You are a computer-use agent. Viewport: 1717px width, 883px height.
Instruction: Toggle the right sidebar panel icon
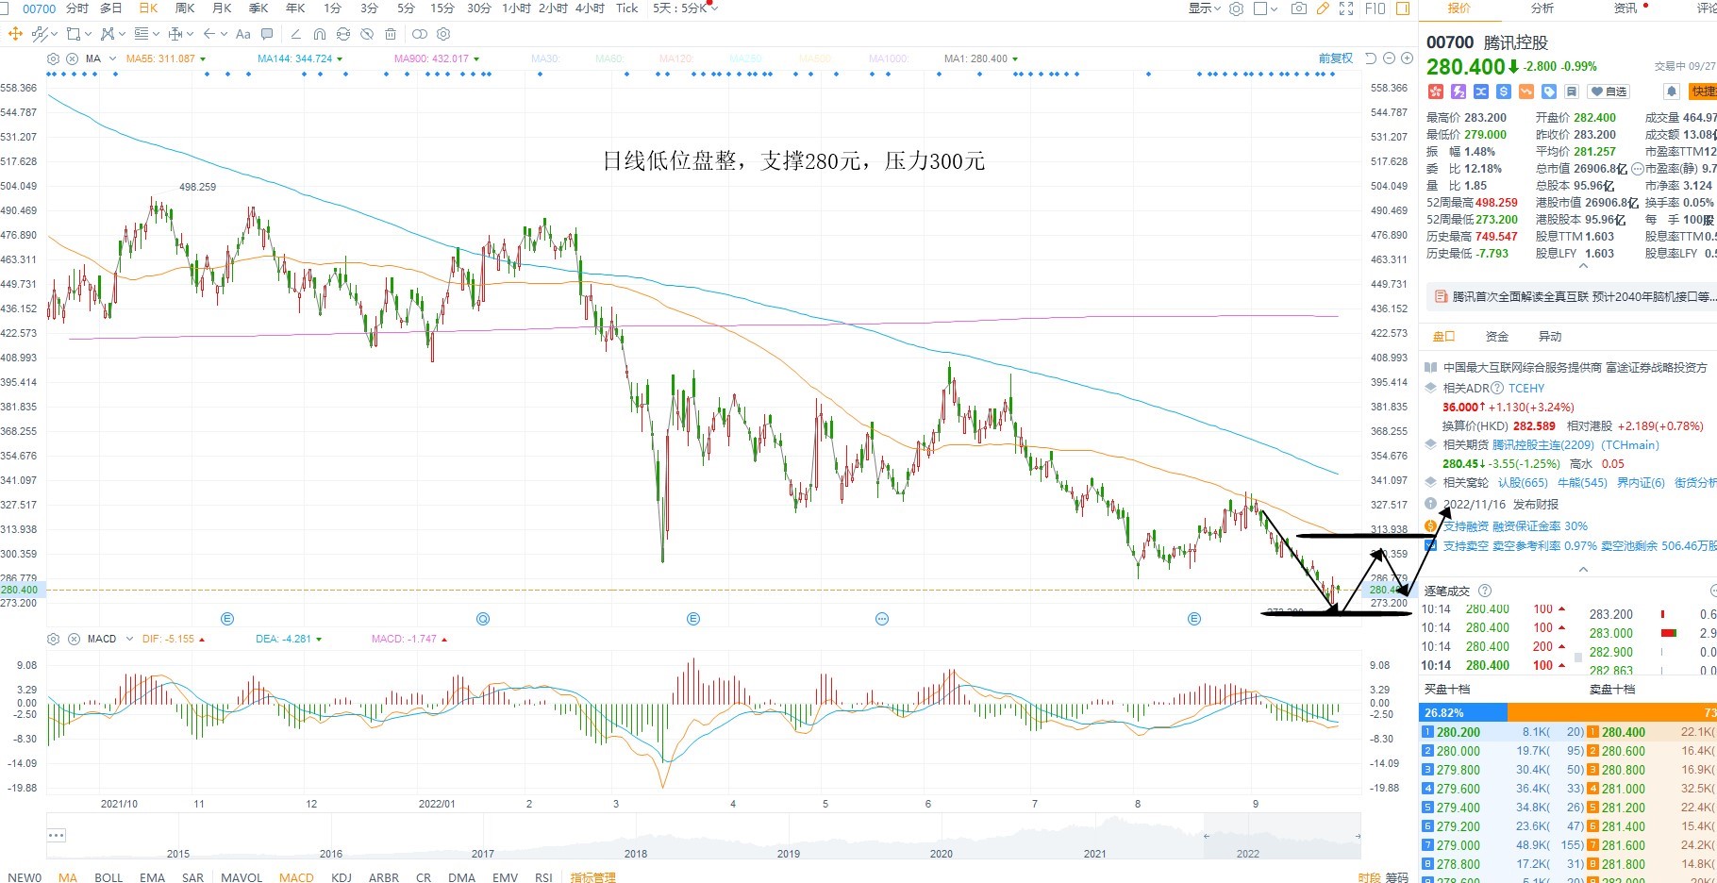point(1403,8)
